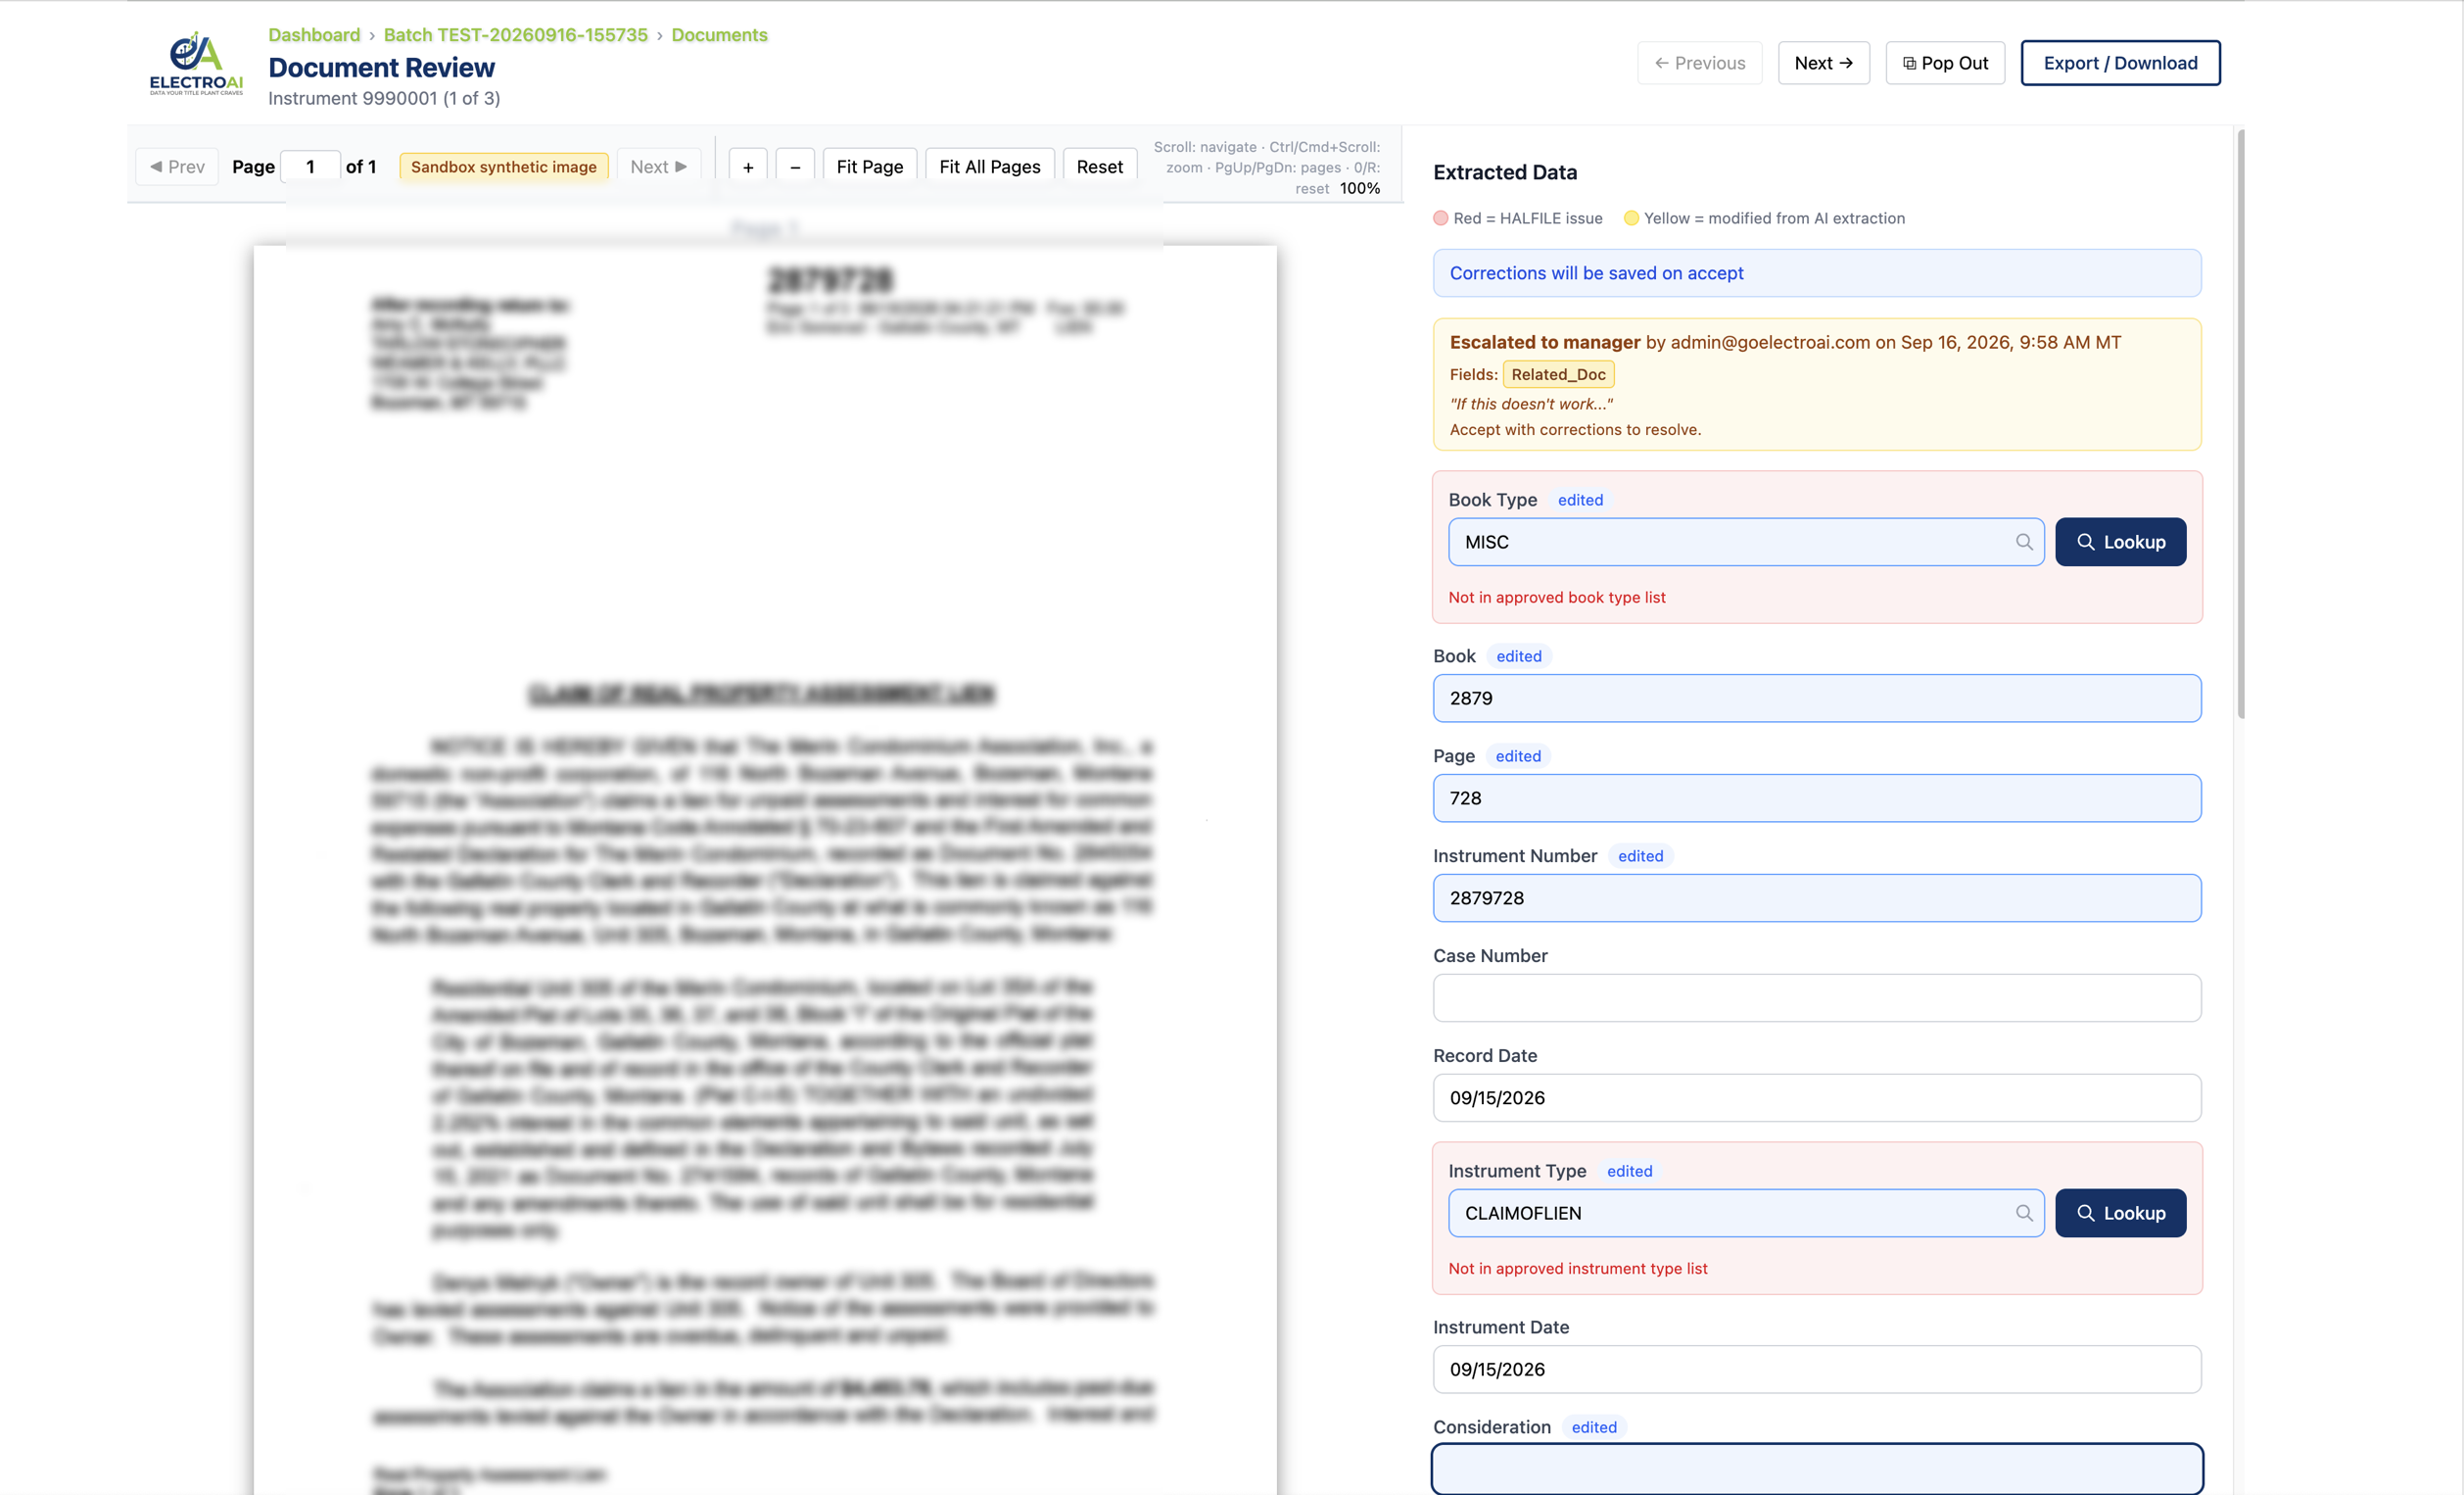
Task: Zoom in with the plus button
Action: click(748, 167)
